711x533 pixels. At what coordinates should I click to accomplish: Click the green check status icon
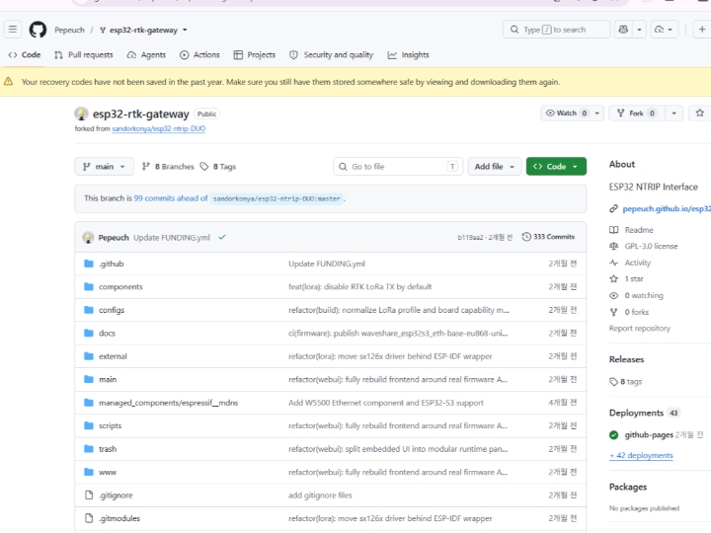pyautogui.click(x=222, y=237)
